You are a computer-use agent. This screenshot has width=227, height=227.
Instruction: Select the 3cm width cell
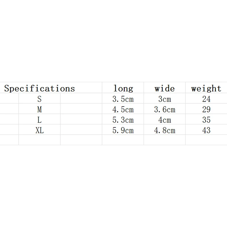click(165, 99)
